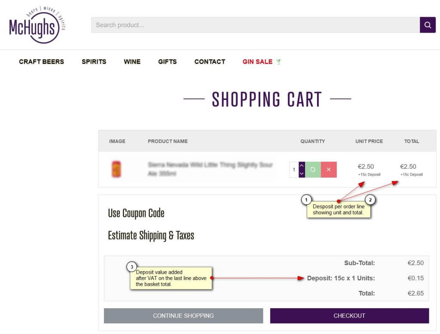Click the beer can product thumbnail
440x334 pixels.
point(116,169)
